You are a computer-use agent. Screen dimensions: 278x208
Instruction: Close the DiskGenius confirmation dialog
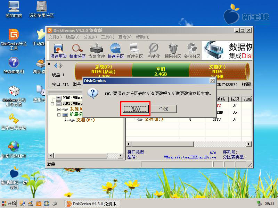(212, 81)
